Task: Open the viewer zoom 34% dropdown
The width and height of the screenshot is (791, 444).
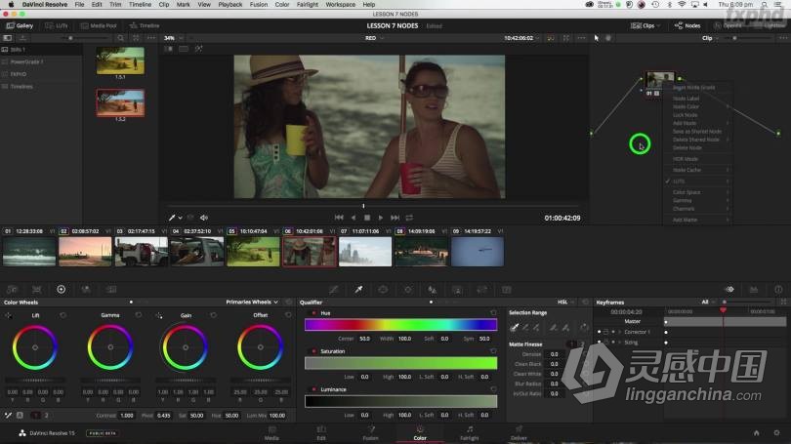Action: (x=172, y=38)
